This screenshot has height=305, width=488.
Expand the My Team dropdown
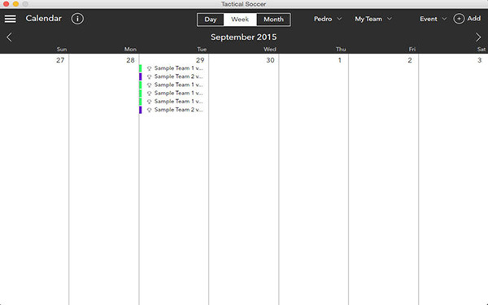coord(373,19)
